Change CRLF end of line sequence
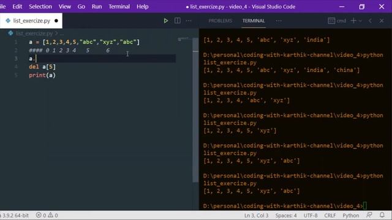The image size is (392, 220). click(x=330, y=215)
